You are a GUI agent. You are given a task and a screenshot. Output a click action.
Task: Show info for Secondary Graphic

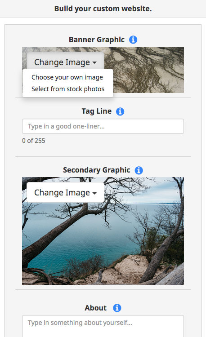point(139,170)
